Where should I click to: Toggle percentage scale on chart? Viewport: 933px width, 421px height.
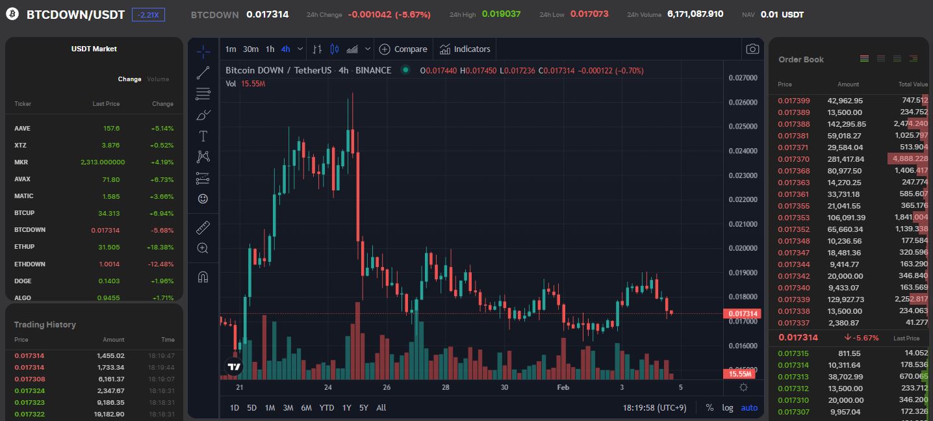709,407
